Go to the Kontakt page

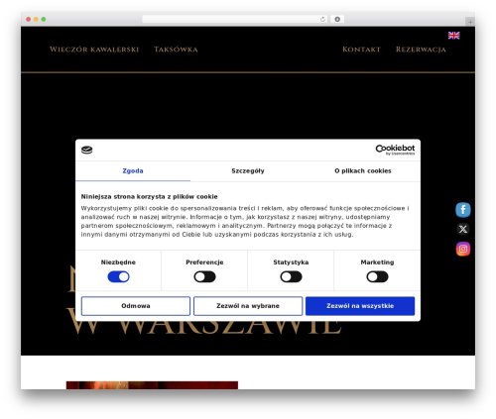(361, 50)
